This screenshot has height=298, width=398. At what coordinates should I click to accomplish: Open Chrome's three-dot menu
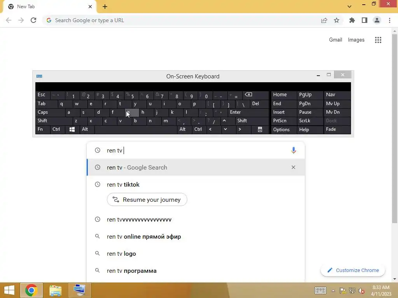click(389, 20)
